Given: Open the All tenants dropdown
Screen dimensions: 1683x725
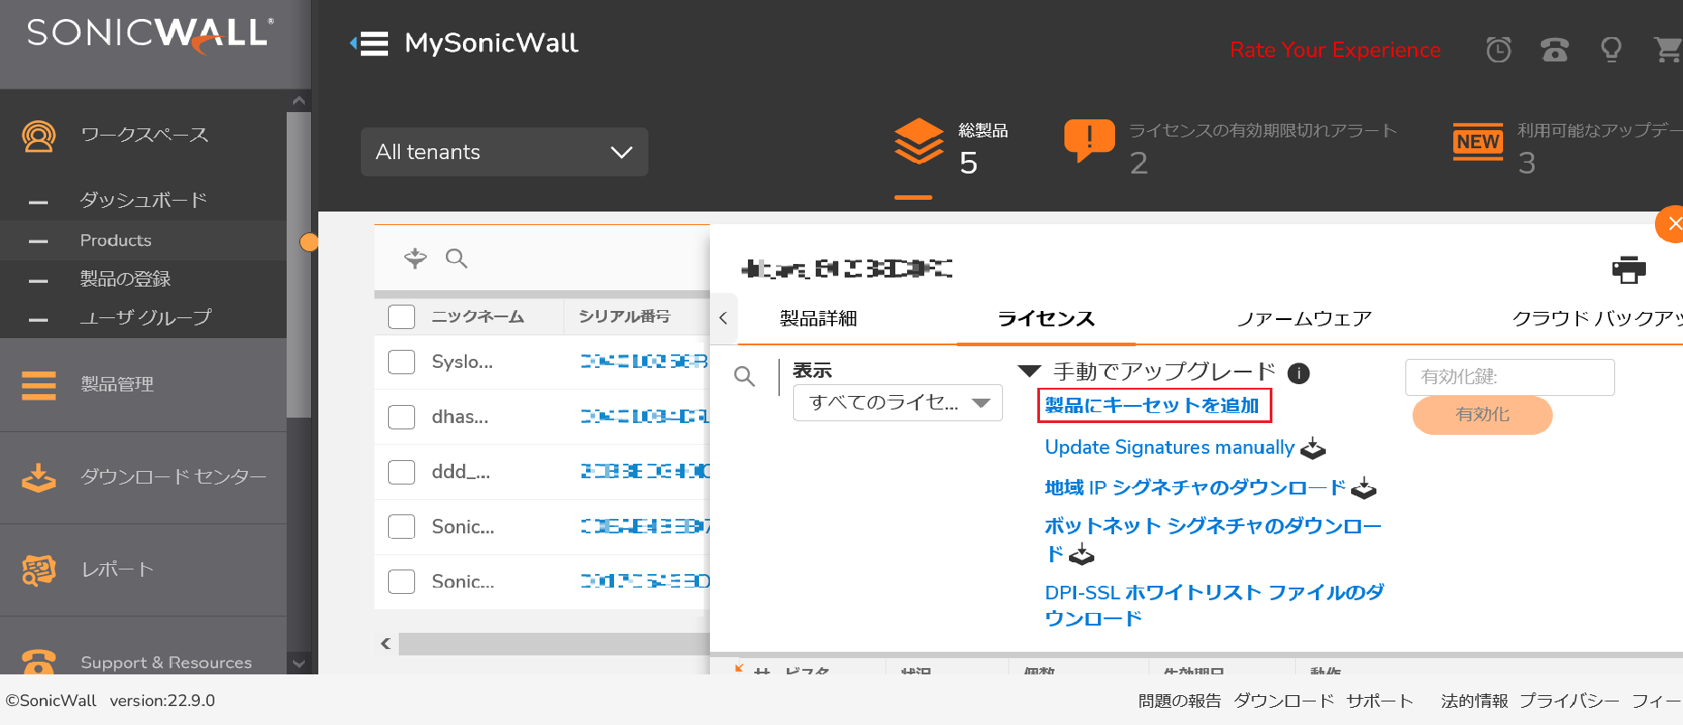Looking at the screenshot, I should 505,152.
